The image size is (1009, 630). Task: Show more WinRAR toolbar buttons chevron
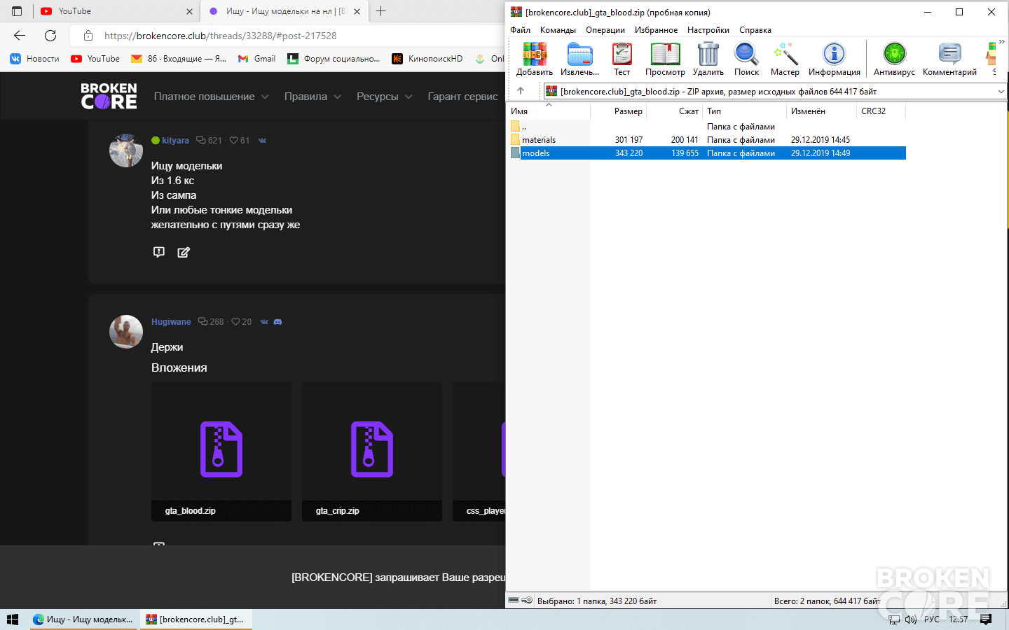point(1002,42)
